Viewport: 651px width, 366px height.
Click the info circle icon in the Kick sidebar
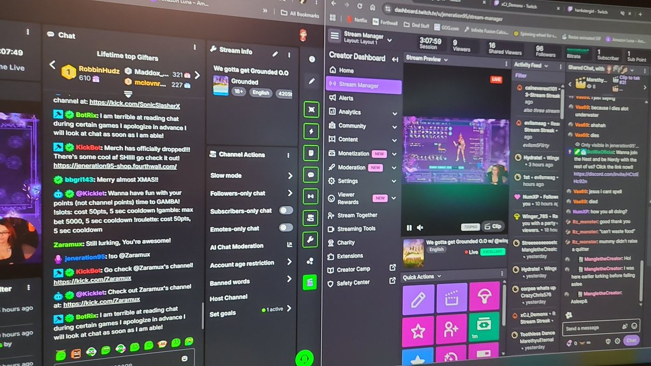point(312,59)
